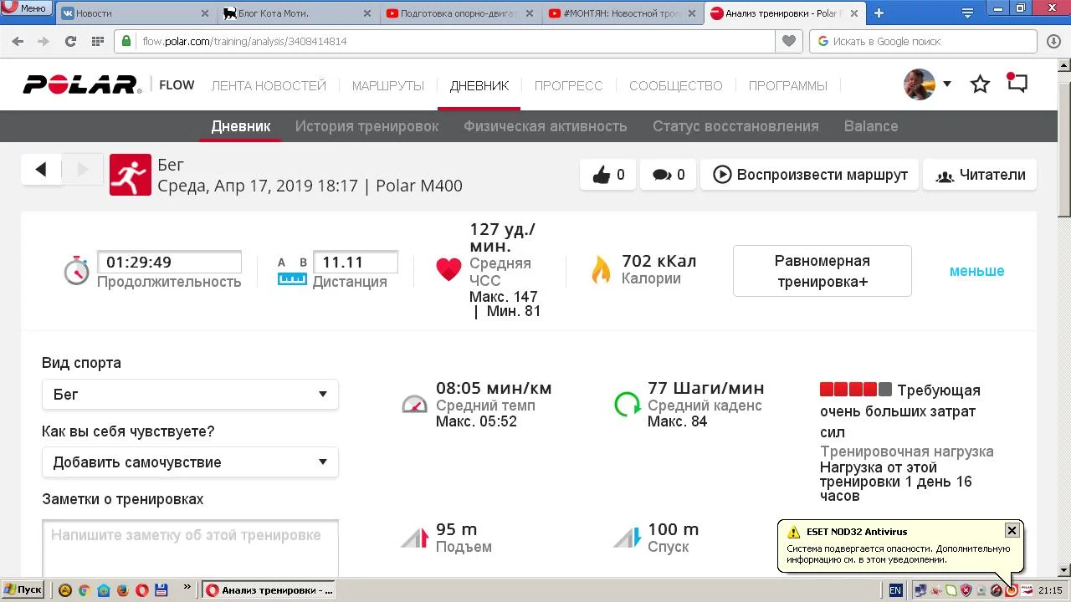The height and width of the screenshot is (602, 1071).
Task: Focus the Google search field
Action: [925, 41]
